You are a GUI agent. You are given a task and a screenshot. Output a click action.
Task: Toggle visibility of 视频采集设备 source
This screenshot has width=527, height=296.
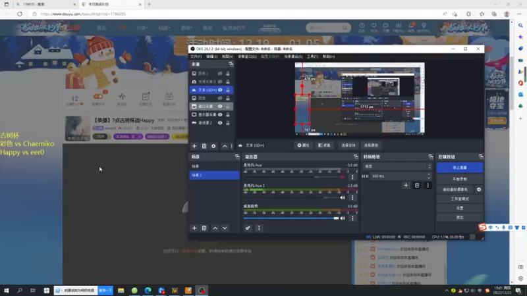pos(220,82)
